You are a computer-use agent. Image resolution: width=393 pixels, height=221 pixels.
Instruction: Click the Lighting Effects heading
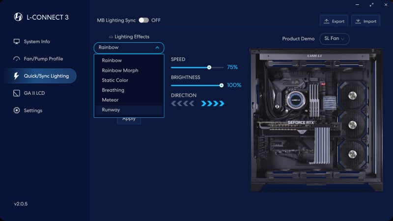[x=132, y=37]
